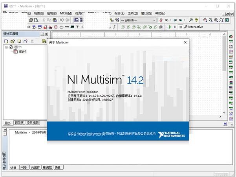236x177 pixels.
Task: Open the MCU(M) menu
Action: coord(66,13)
